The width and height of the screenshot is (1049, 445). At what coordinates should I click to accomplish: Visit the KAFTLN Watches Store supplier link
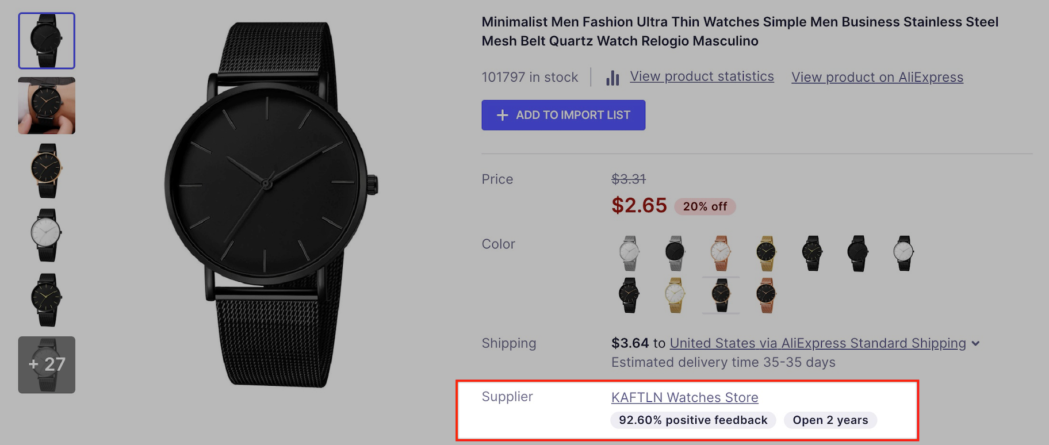(684, 397)
